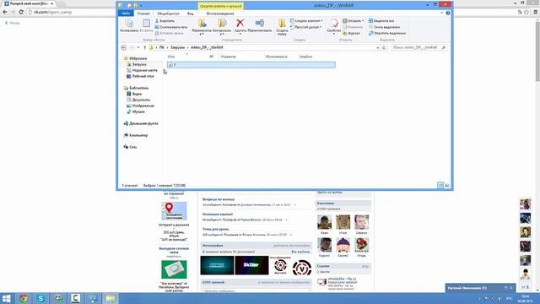The image size is (540, 304).
Task: Open the blue Файл (File) tab
Action: pyautogui.click(x=126, y=14)
